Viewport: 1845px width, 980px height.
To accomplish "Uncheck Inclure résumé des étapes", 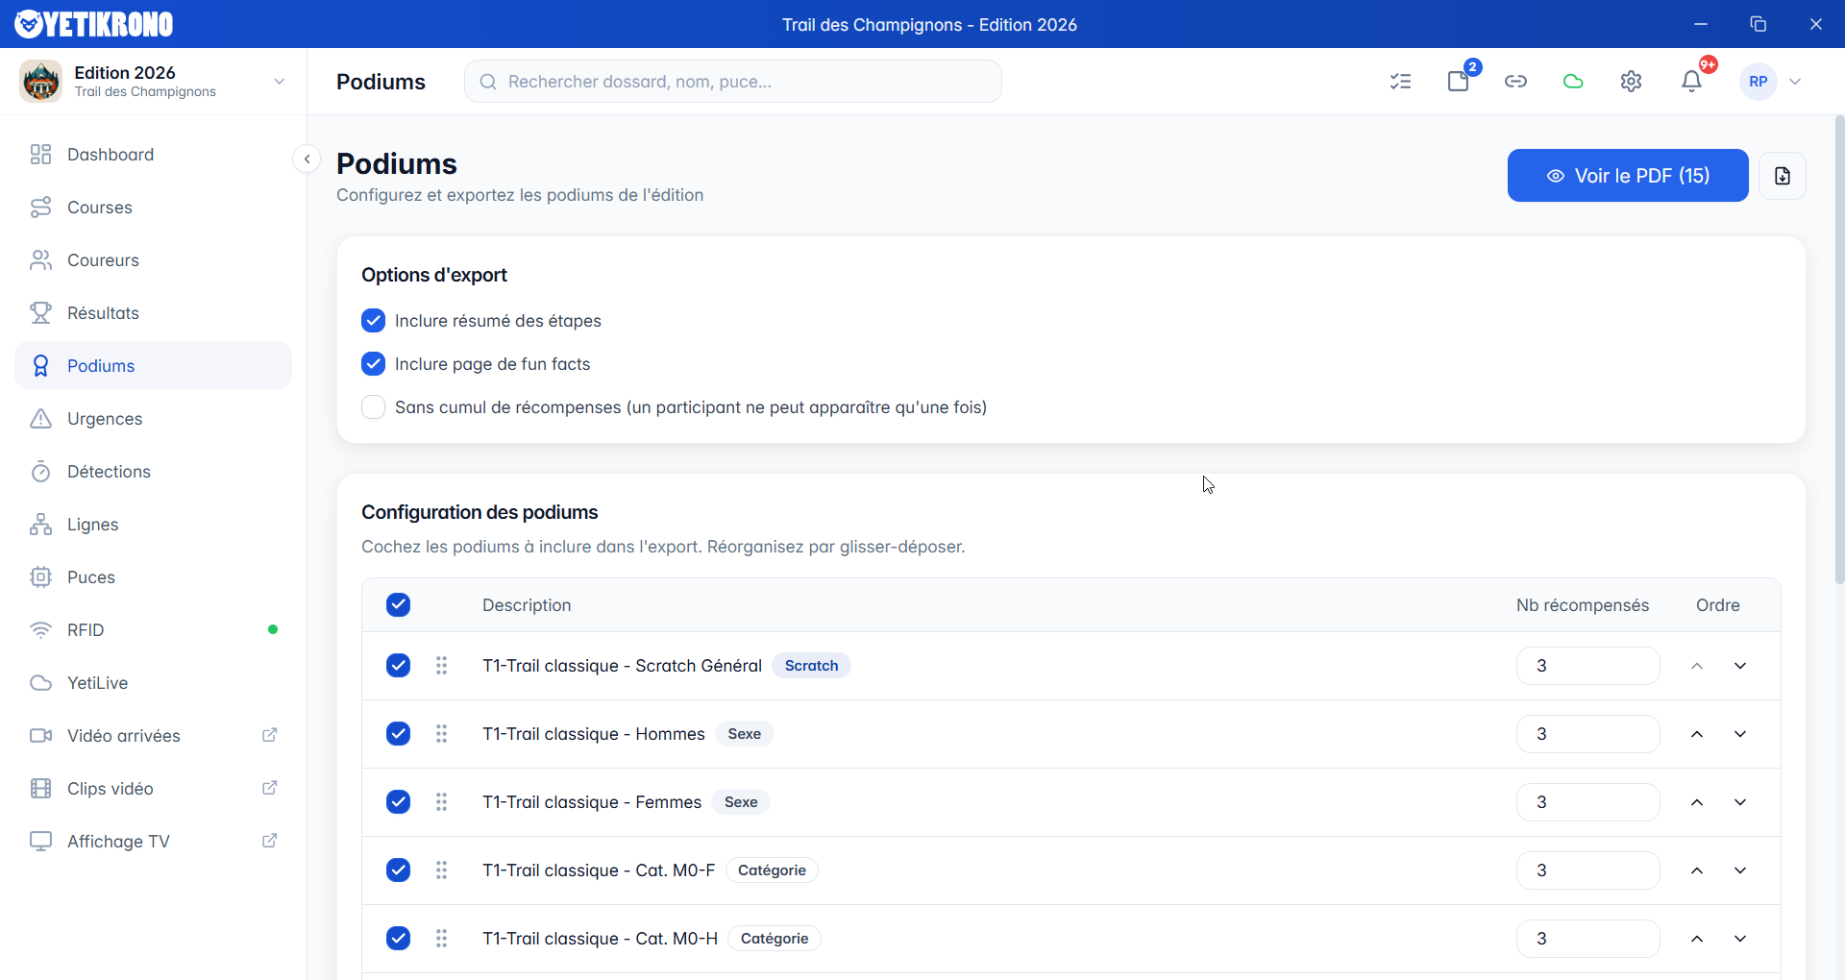I will (x=373, y=321).
